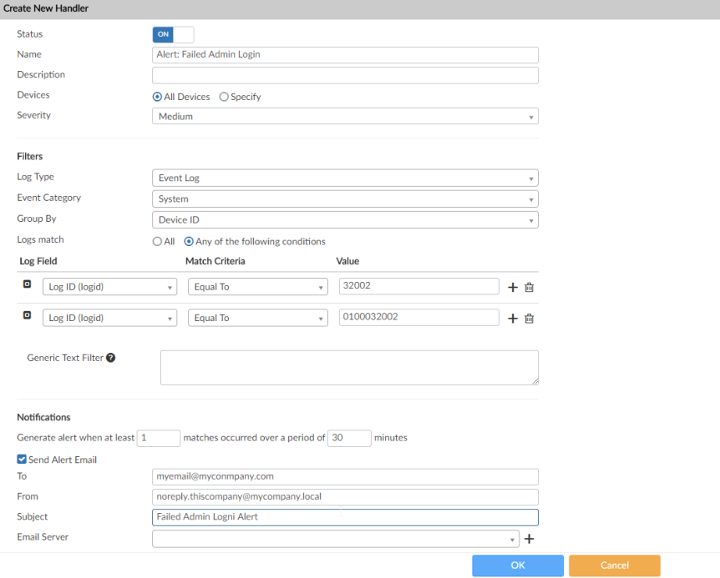This screenshot has height=578, width=720.
Task: Uncheck Send Alert Email checkbox
Action: [x=22, y=460]
